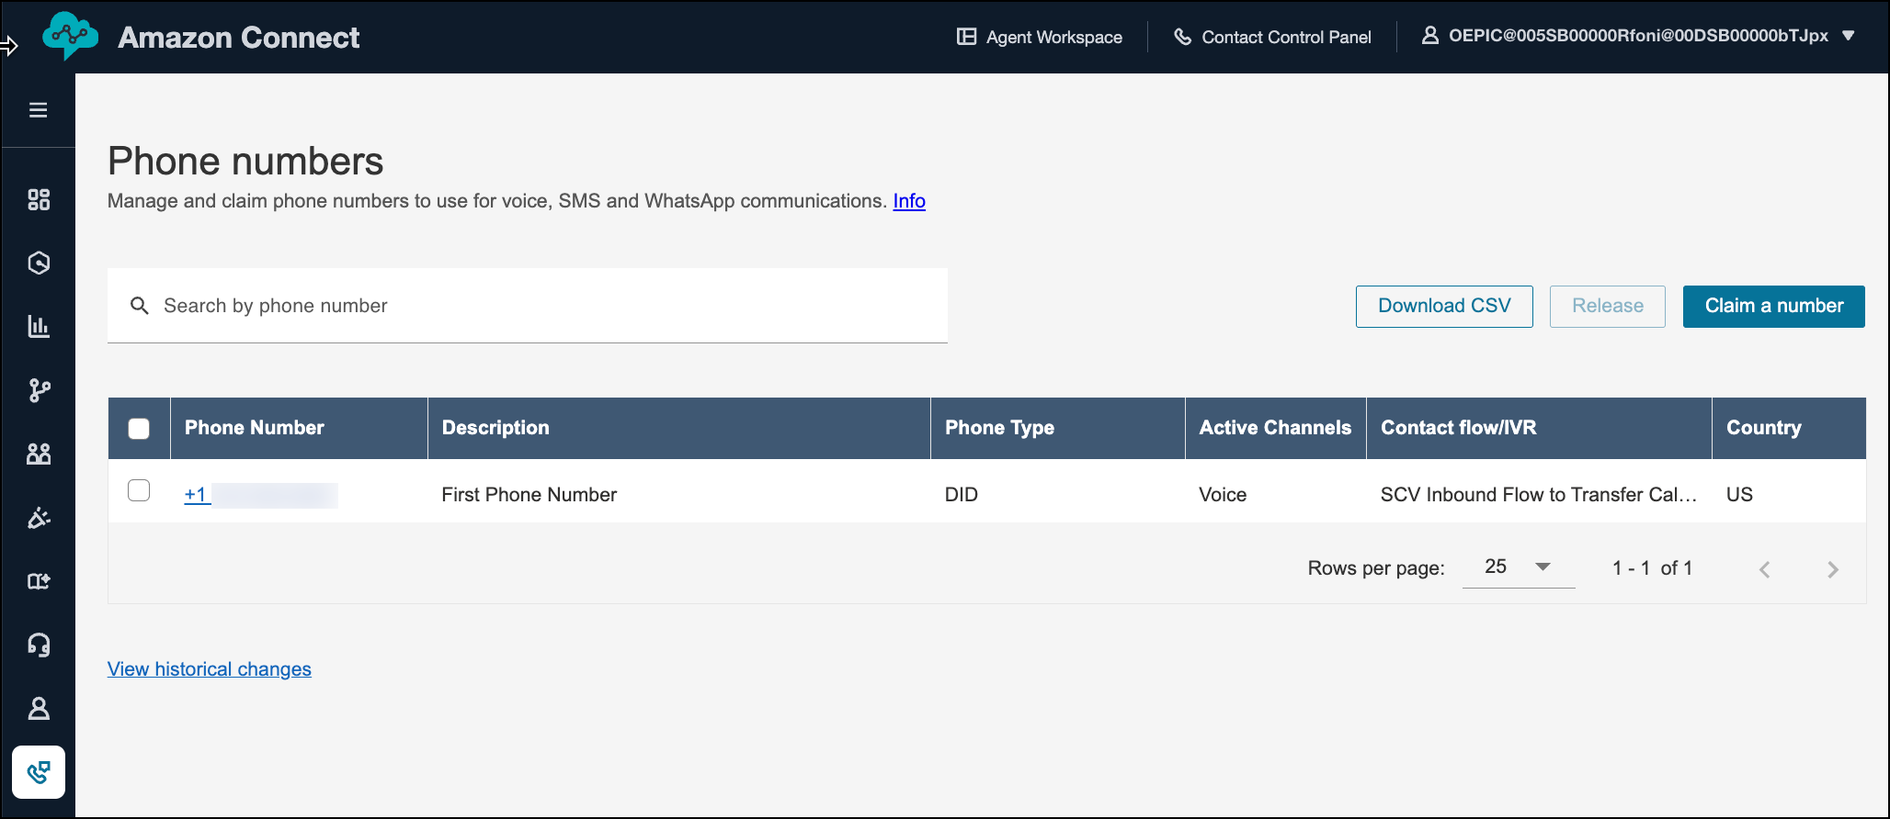Viewport: 1890px width, 819px height.
Task: Open the hamburger navigation menu
Action: (x=38, y=110)
